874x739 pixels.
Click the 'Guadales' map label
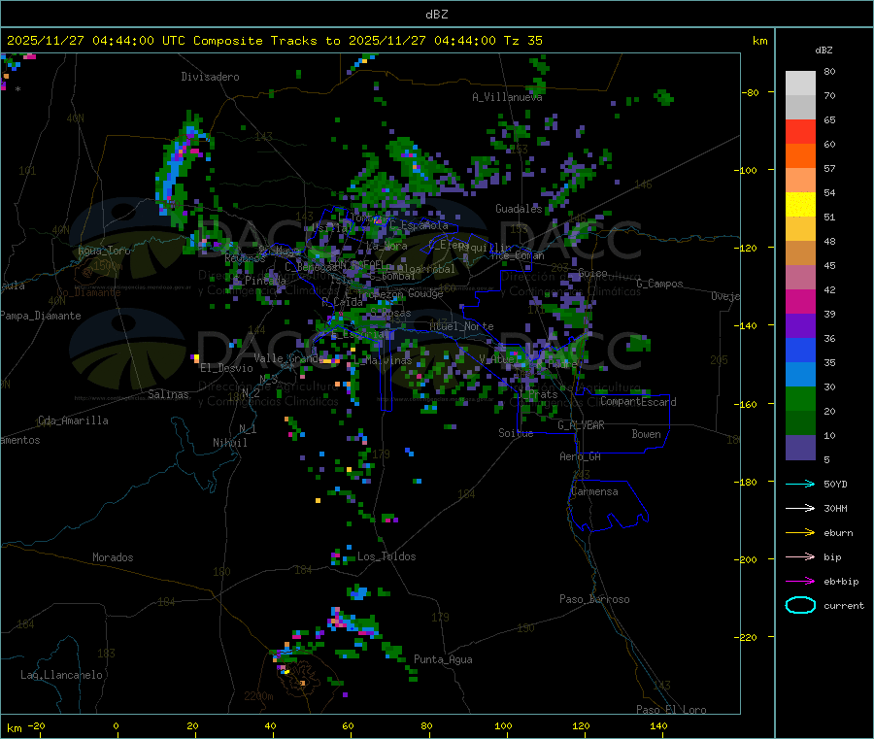(x=519, y=209)
